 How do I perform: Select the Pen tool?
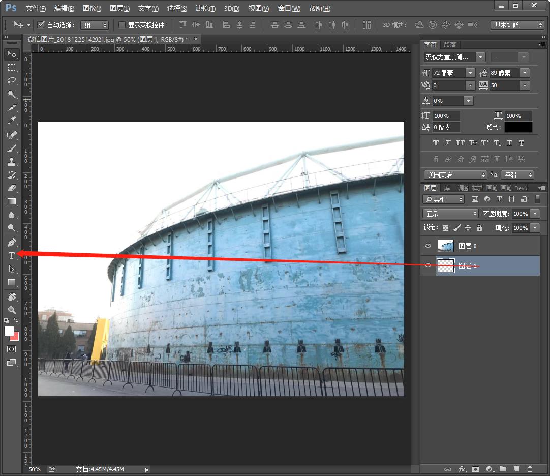click(x=12, y=242)
